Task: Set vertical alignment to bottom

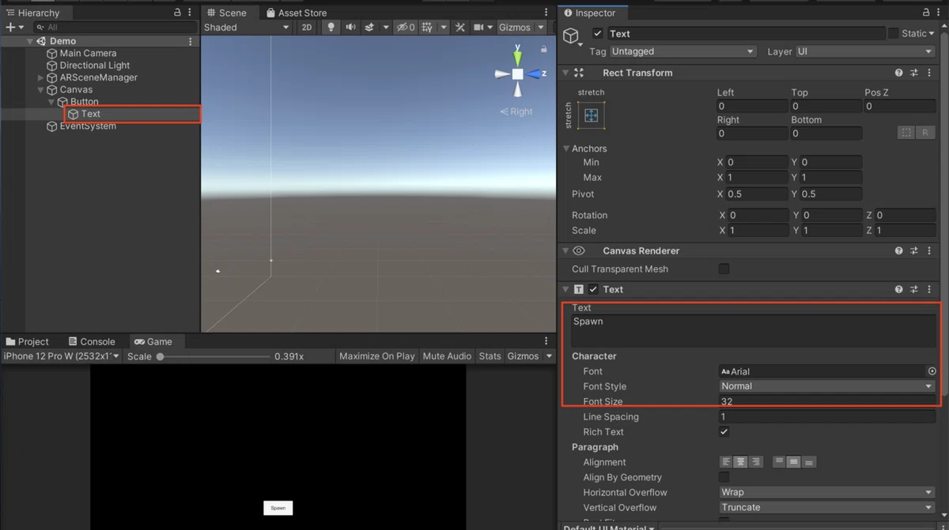Action: click(x=809, y=462)
